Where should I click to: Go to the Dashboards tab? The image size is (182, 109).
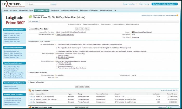[x=55, y=10]
